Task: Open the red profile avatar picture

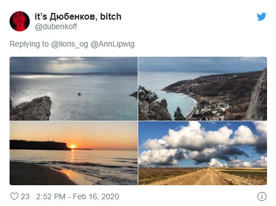Action: pos(20,21)
